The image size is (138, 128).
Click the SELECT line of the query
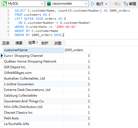click(72, 11)
